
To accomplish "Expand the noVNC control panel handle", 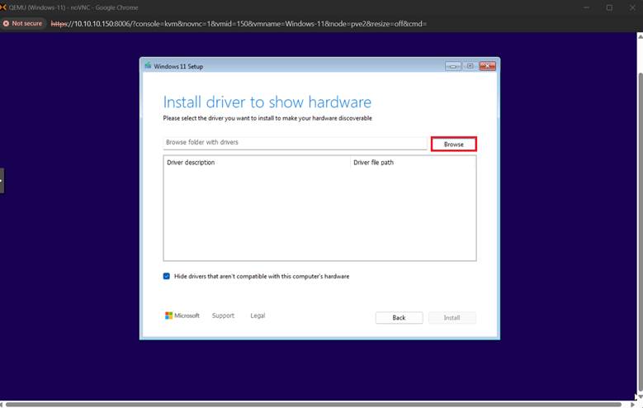I will (2, 180).
